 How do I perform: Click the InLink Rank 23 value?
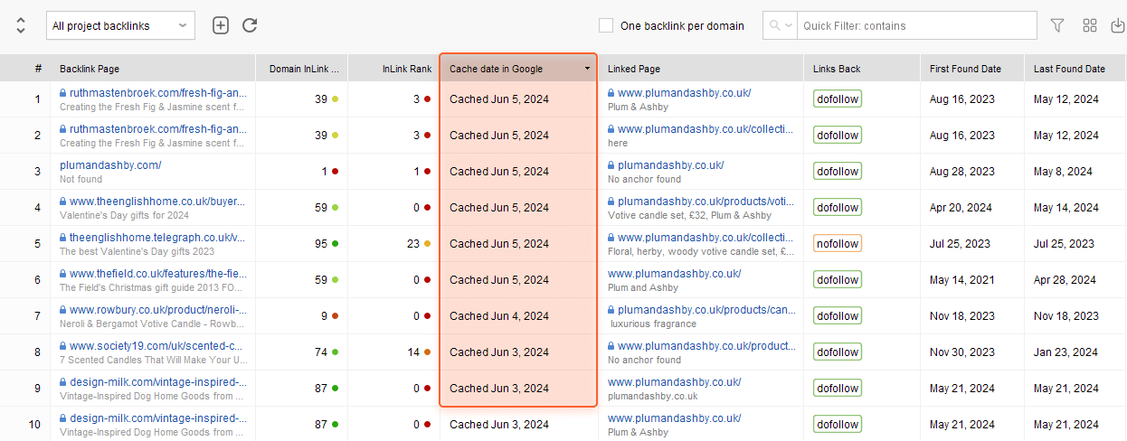[x=413, y=243]
